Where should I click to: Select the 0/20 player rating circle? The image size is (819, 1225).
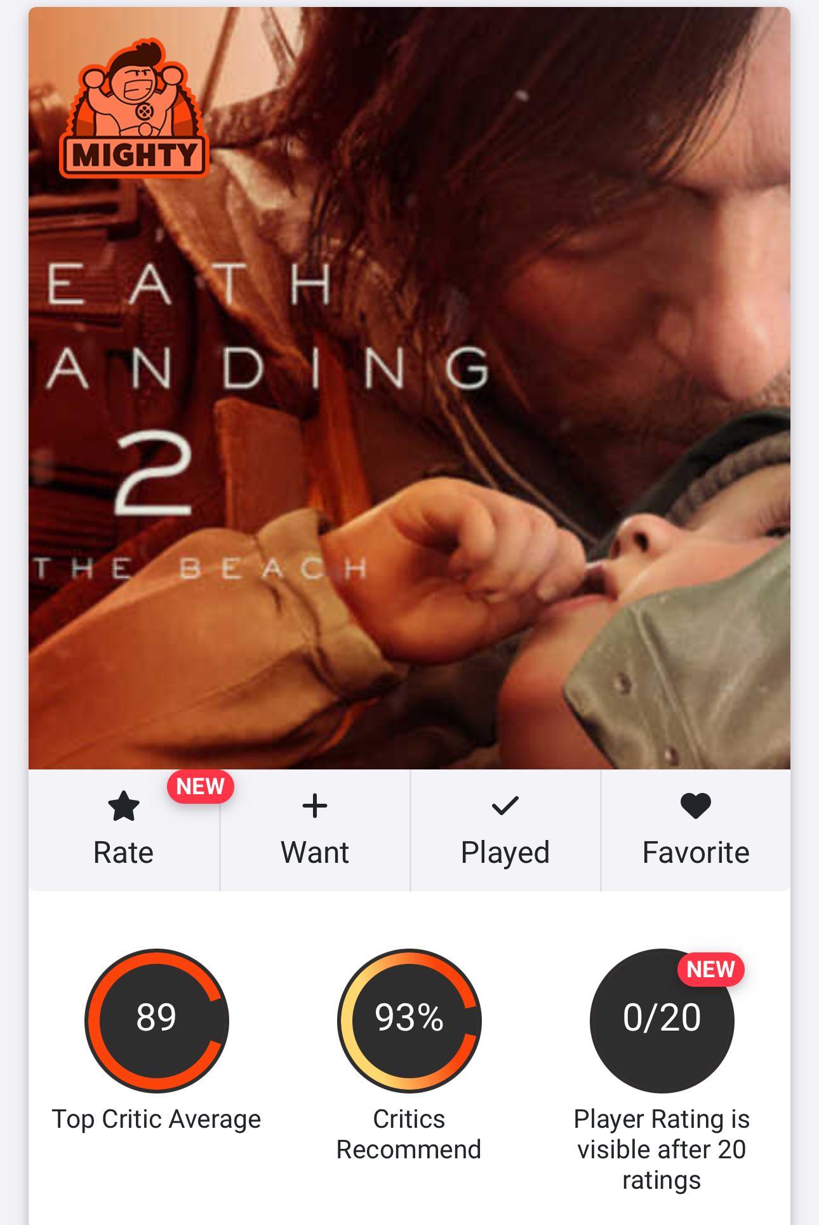point(662,1021)
